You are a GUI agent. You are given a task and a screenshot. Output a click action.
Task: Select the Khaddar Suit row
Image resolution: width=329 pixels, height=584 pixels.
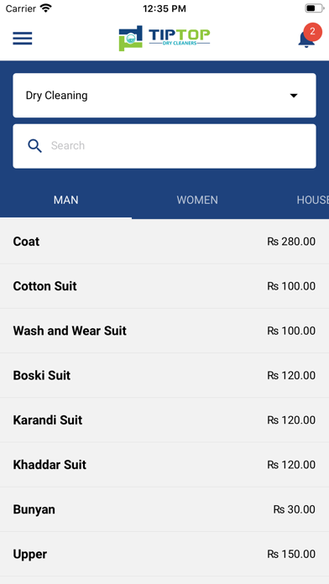[164, 465]
